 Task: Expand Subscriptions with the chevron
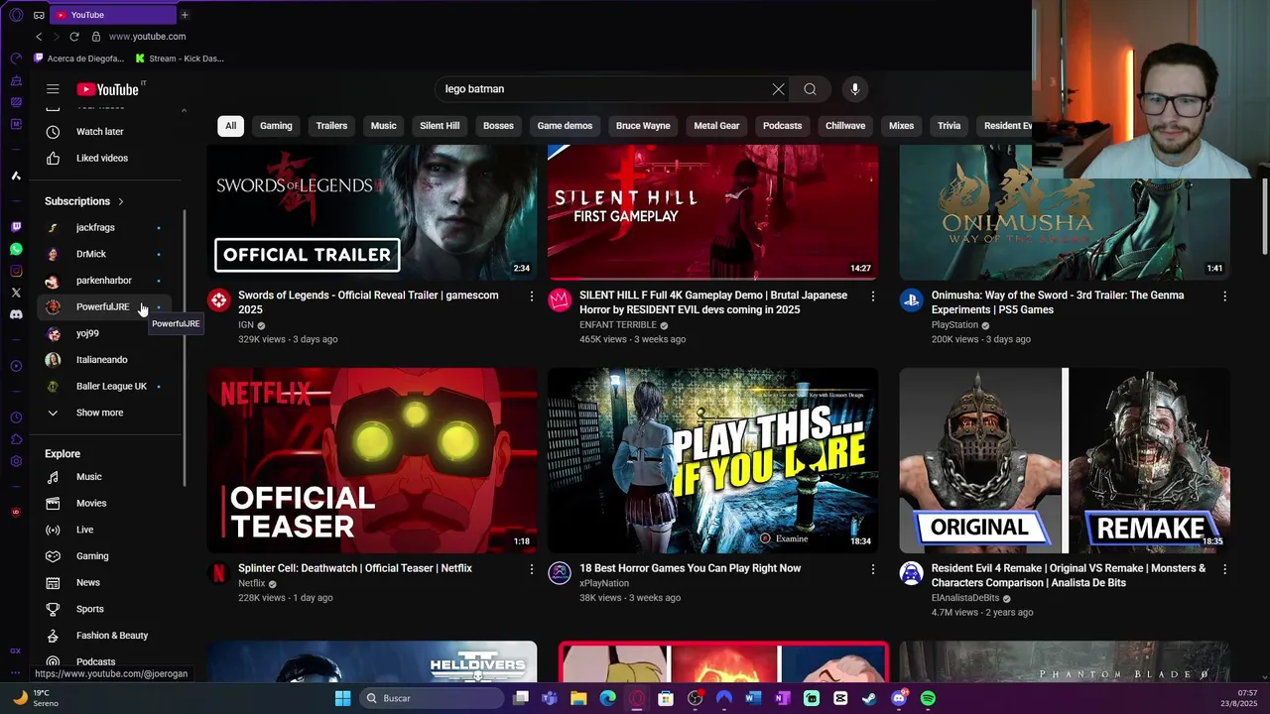pos(121,201)
